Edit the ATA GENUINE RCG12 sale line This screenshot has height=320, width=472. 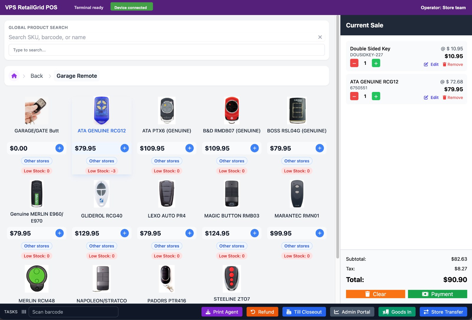tap(431, 98)
